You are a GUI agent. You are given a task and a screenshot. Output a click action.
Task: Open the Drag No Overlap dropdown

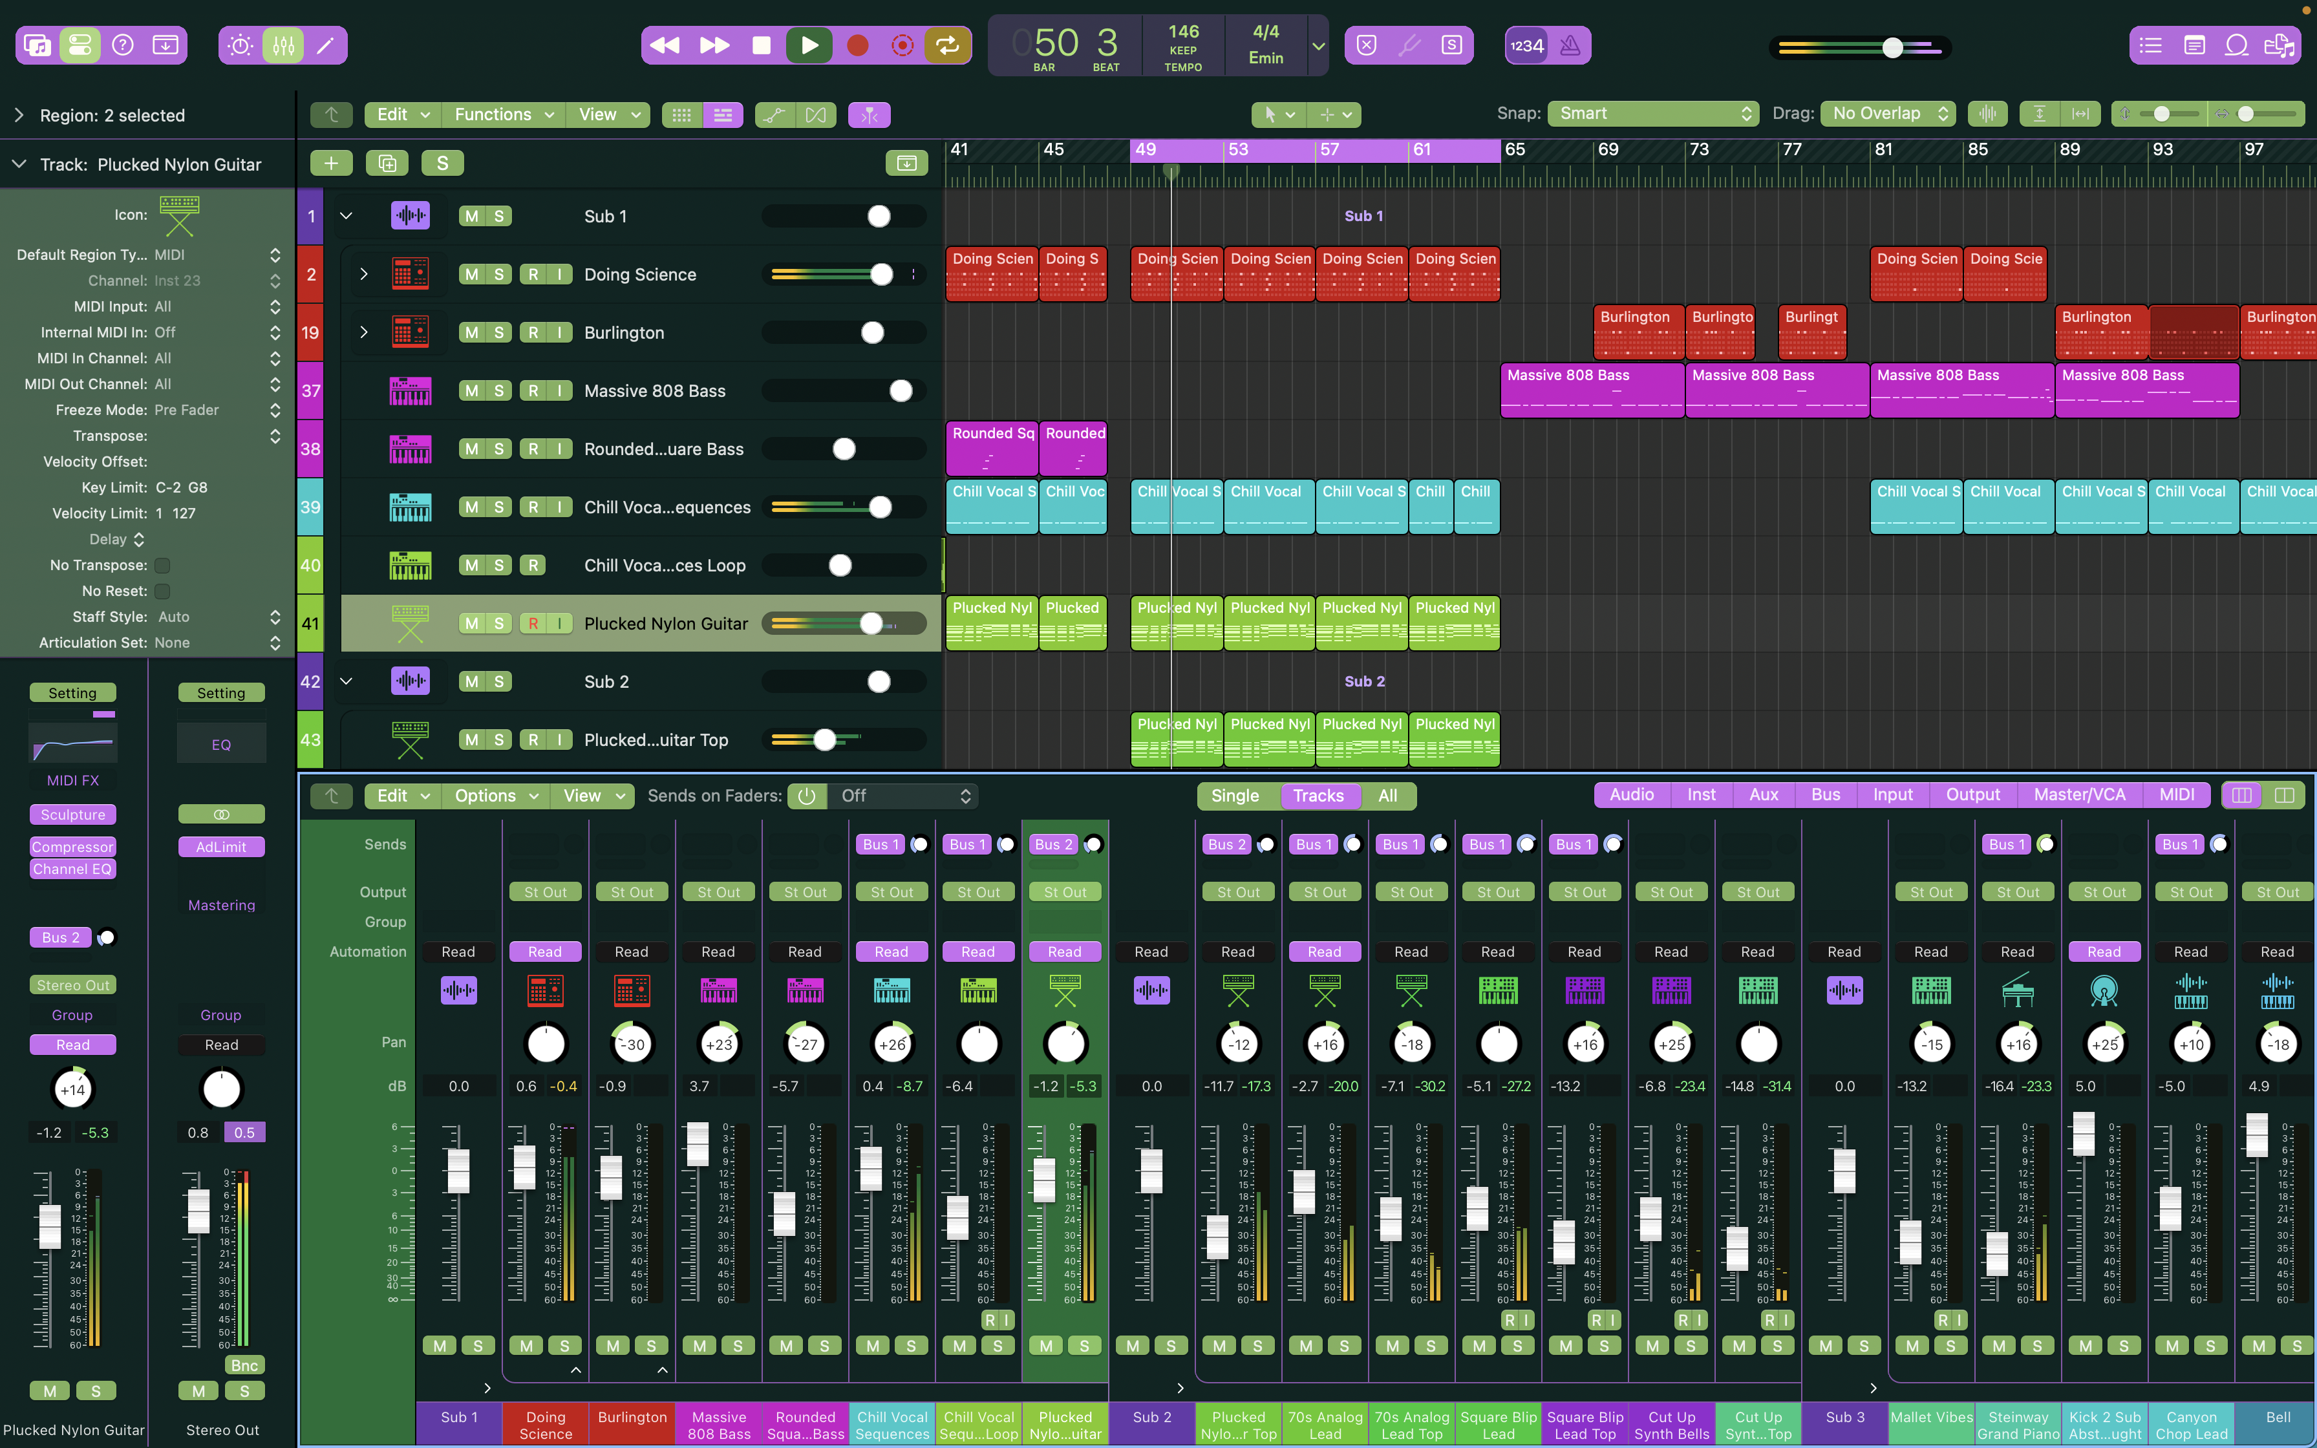(1888, 113)
